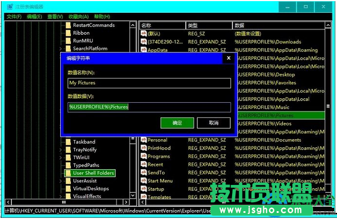The image size is (337, 219).
Task: Expand the SearchPlatform tree node
Action: point(61,49)
